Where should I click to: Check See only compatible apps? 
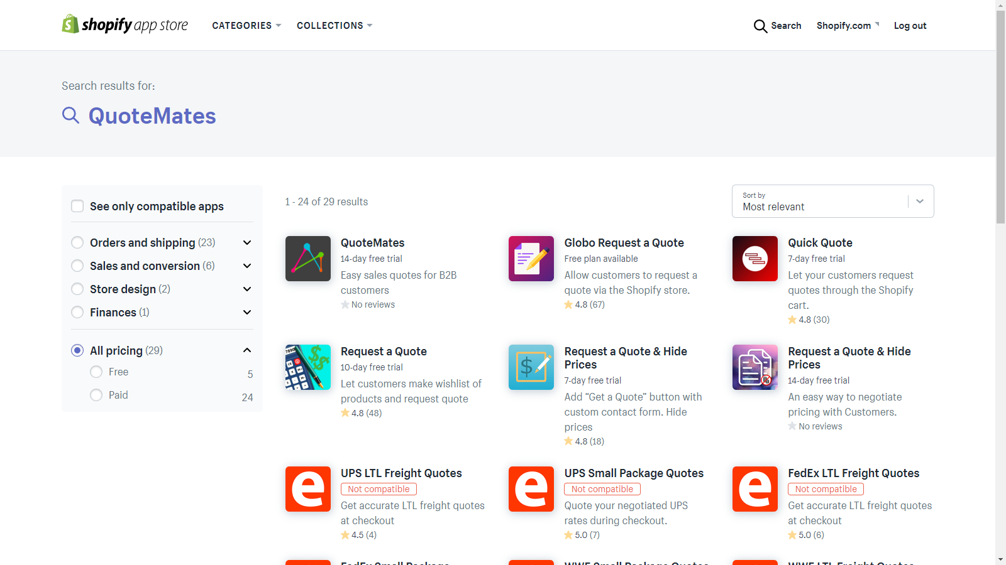point(77,206)
